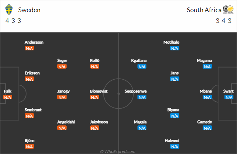
Task: Select goalkeeper Swart's N/A rating badge
Action: 229,97
